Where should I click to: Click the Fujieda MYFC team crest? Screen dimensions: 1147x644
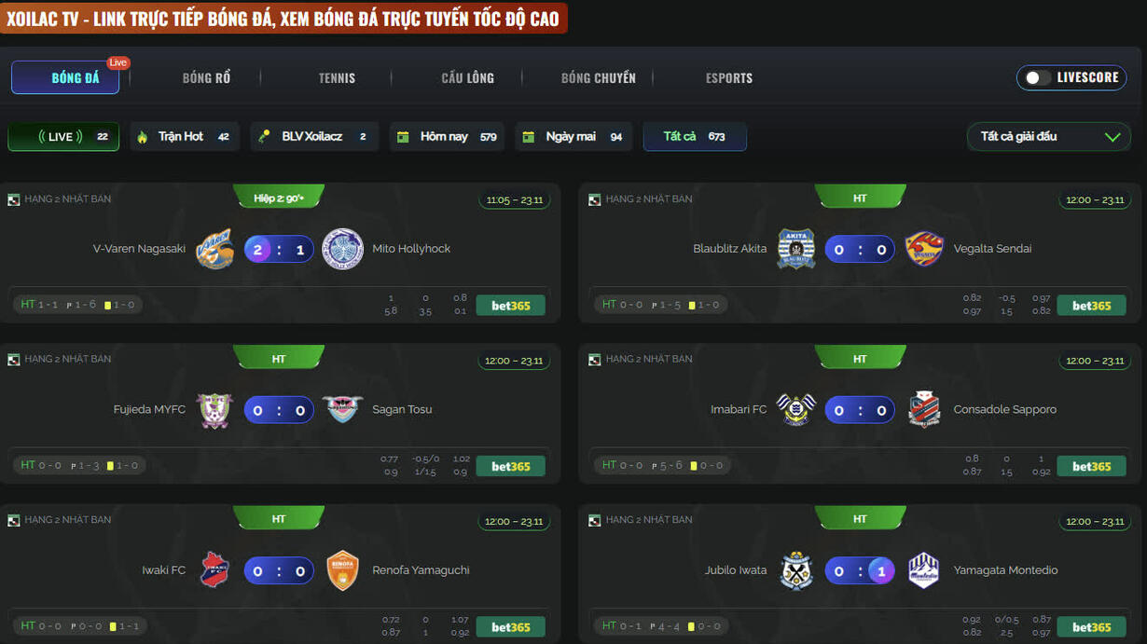coord(214,409)
